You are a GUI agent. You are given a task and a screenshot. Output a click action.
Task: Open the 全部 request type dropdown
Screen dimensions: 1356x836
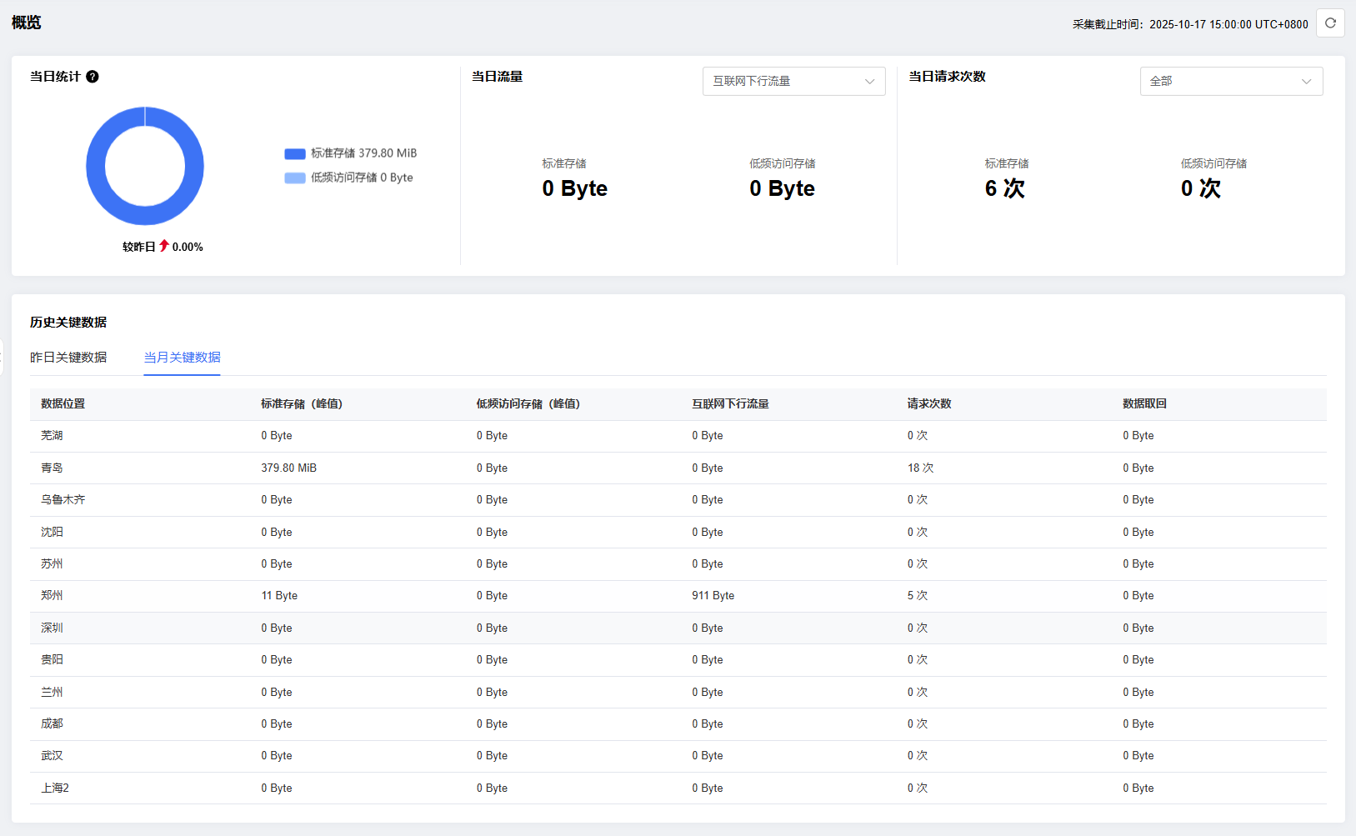click(x=1230, y=82)
